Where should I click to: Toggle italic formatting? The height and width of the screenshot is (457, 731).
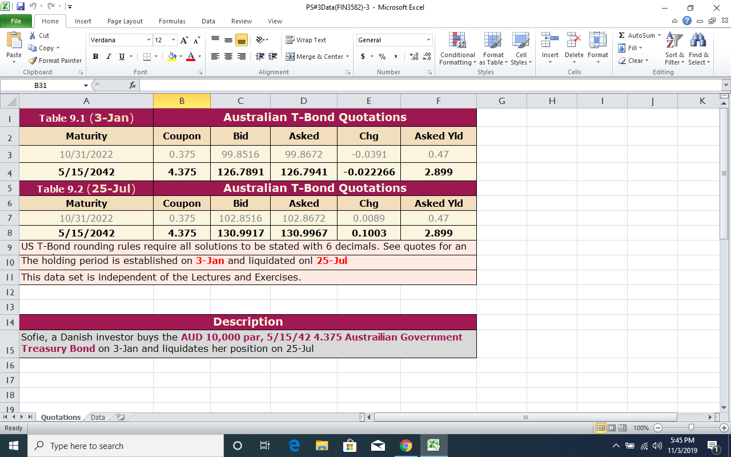click(x=109, y=57)
